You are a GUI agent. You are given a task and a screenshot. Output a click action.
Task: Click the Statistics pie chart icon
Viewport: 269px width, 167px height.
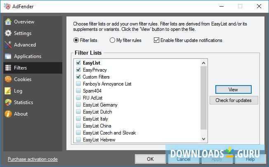click(8, 102)
